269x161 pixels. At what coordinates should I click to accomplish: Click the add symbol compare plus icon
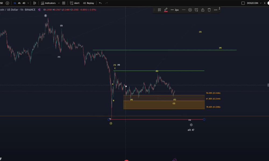[7, 3]
